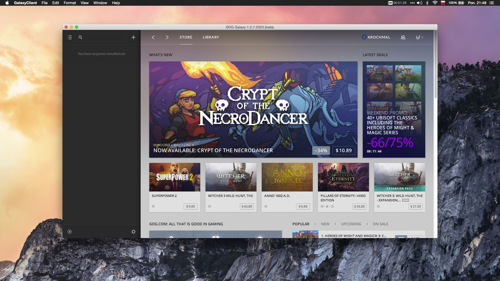500x281 pixels.
Task: Open the GalaxyClient application menu
Action: pyautogui.click(x=25, y=3)
